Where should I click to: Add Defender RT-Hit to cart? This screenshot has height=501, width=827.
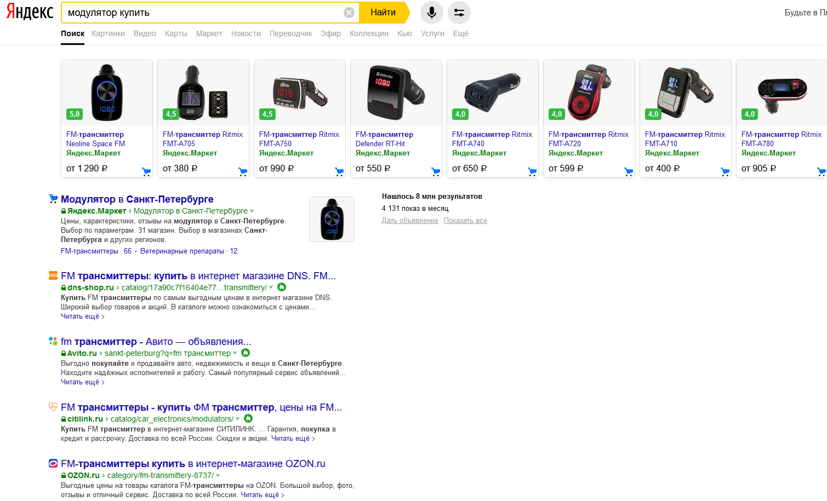436,172
